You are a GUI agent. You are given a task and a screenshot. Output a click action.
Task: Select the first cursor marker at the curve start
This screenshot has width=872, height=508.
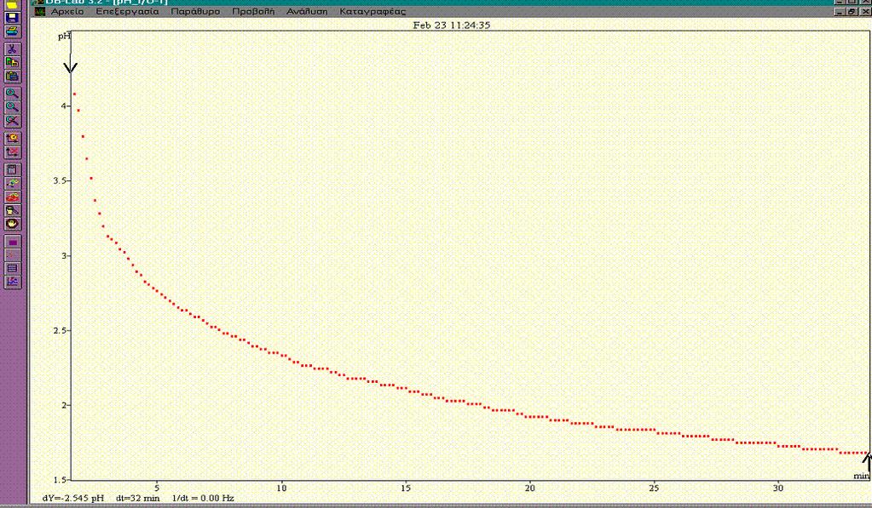point(70,64)
